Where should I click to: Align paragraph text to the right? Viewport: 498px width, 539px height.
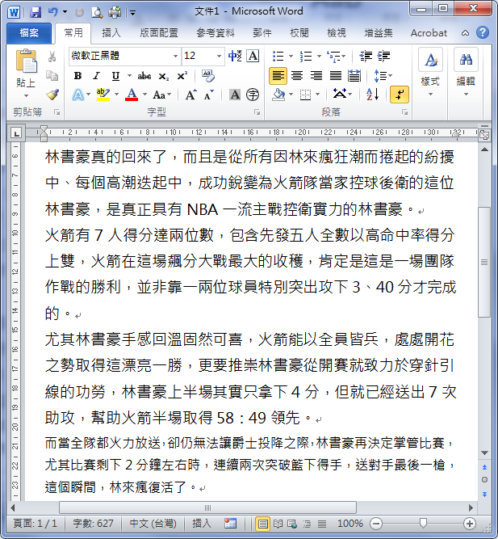316,76
